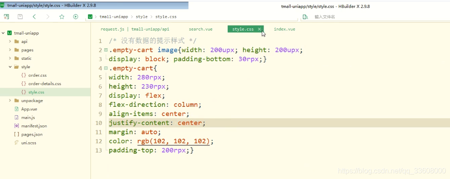This screenshot has height=179, width=450.
Task: Click the save file toolbar icon
Action: click(20, 17)
